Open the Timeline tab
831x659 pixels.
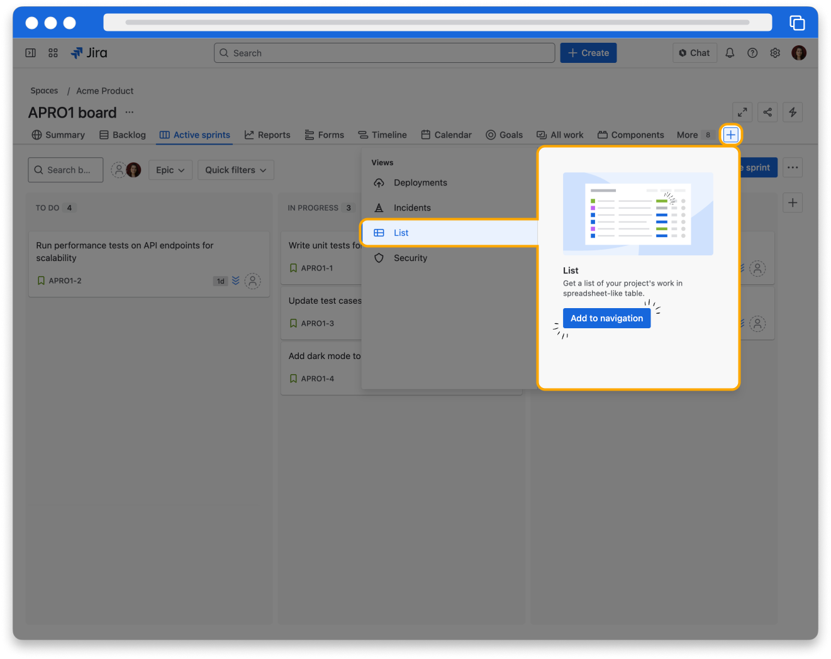pos(382,135)
